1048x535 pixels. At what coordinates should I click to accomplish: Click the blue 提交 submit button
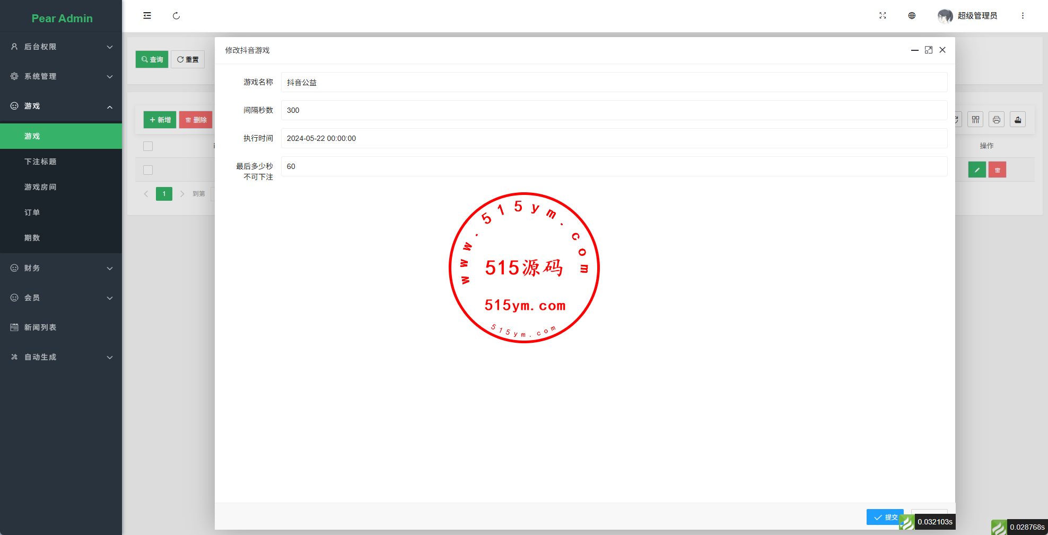click(x=884, y=517)
